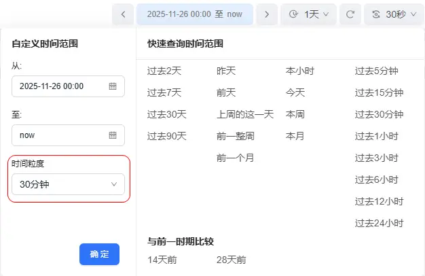Viewport: 425px width, 276px height.
Task: Select 过去6小时 quick range
Action: [x=377, y=179]
